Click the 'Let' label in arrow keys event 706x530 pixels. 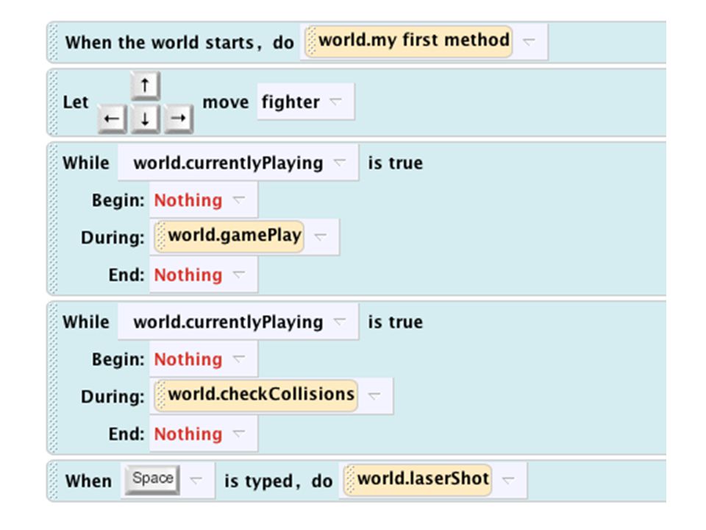click(76, 102)
